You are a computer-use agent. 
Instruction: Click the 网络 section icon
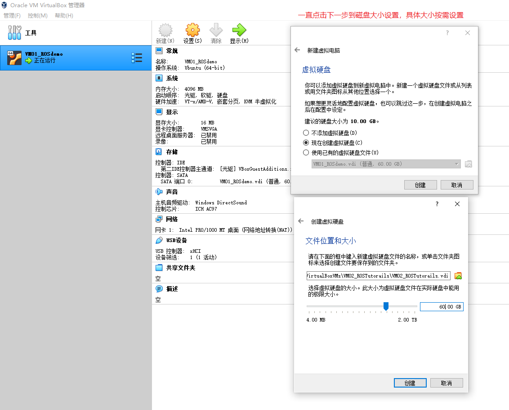(158, 219)
